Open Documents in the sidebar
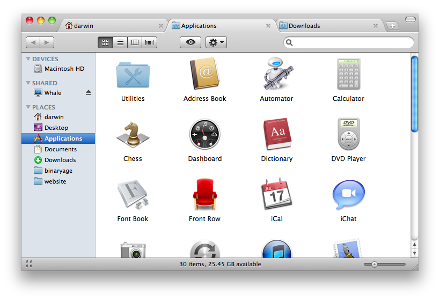Screen dimensions: 440x300 [58, 149]
